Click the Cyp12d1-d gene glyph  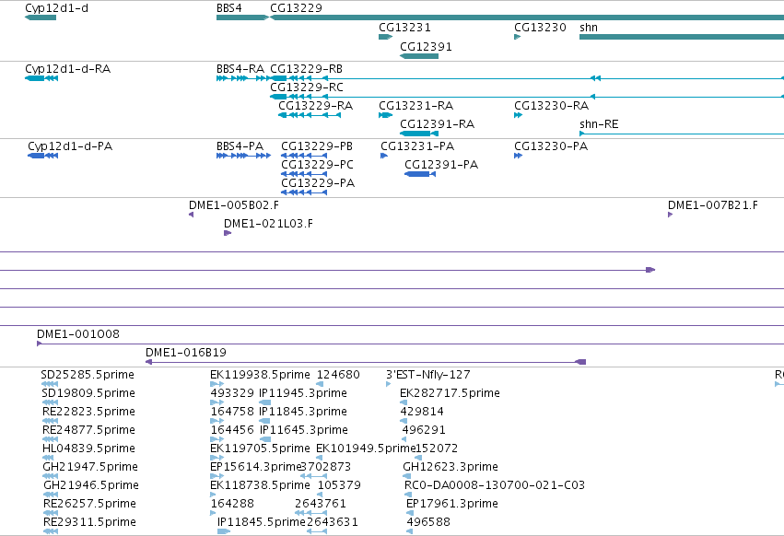41,17
